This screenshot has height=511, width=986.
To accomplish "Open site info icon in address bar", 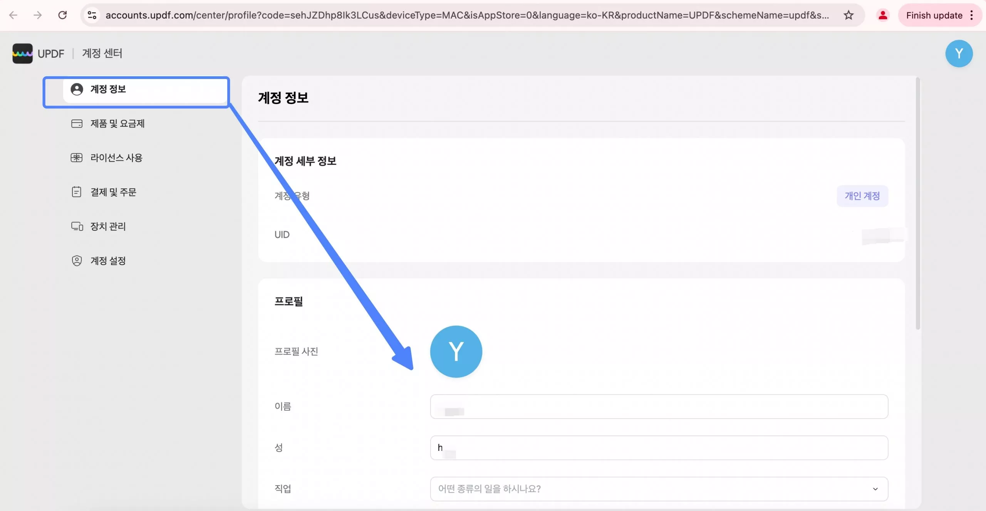I will pyautogui.click(x=92, y=15).
